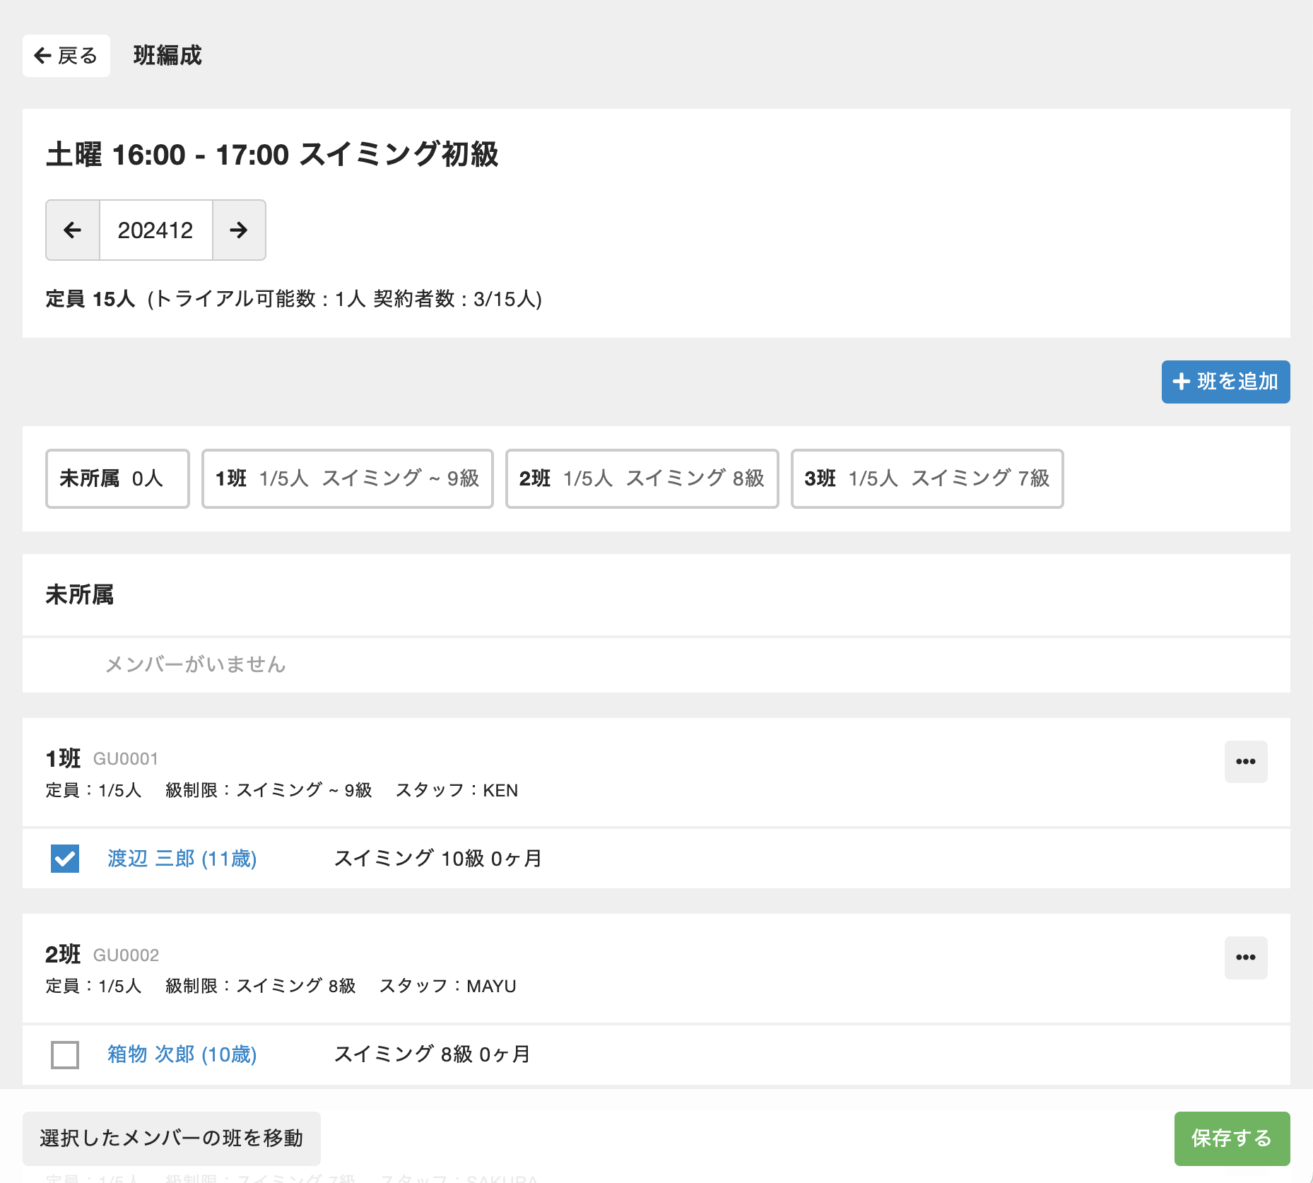Viewport: 1313px width, 1183px height.
Task: Go to previous month with left arrow
Action: click(73, 230)
